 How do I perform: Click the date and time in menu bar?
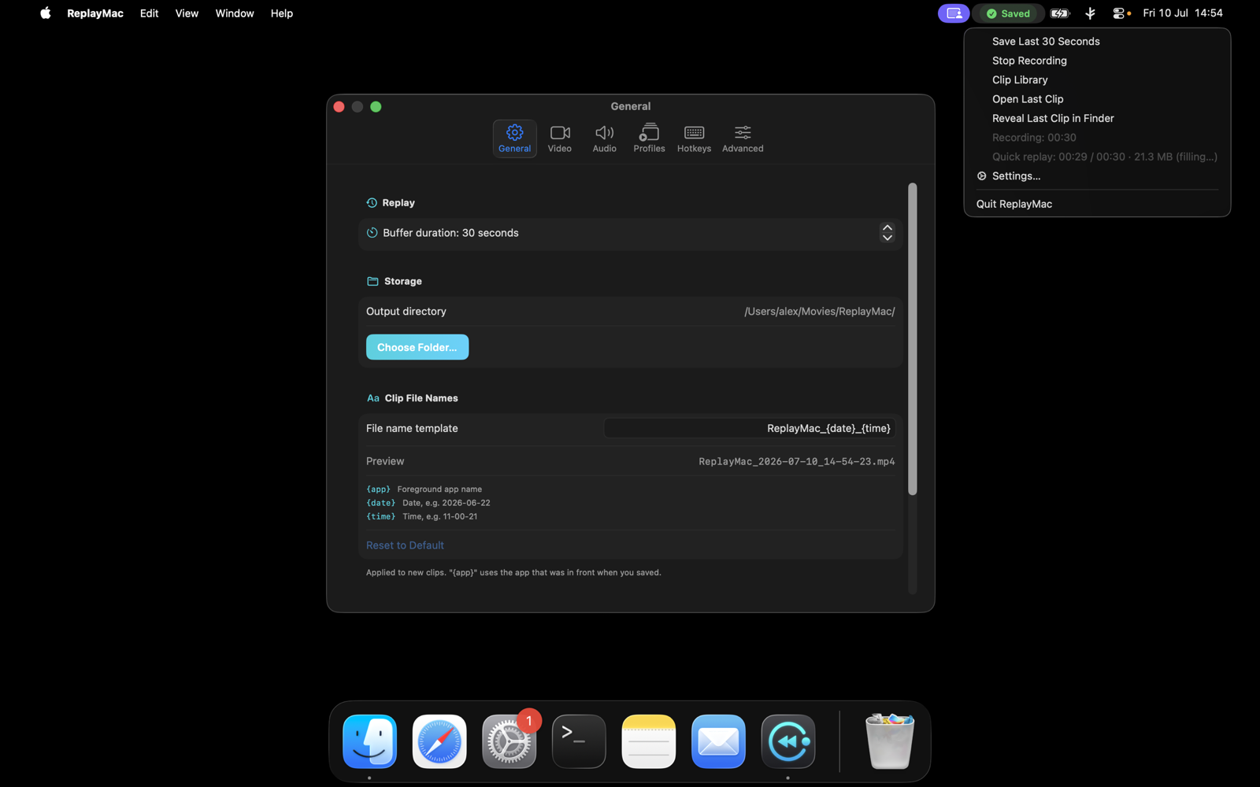click(1183, 13)
